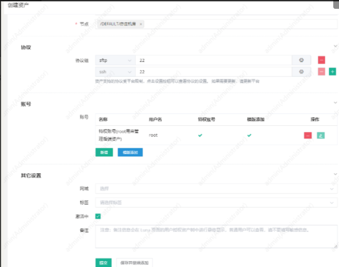The width and height of the screenshot is (339, 267).
Task: Click the green 新增 account button
Action: pos(104,152)
